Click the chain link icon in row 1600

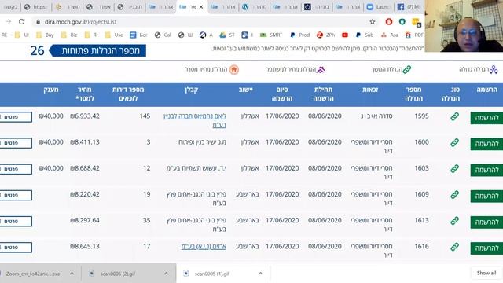click(x=454, y=142)
